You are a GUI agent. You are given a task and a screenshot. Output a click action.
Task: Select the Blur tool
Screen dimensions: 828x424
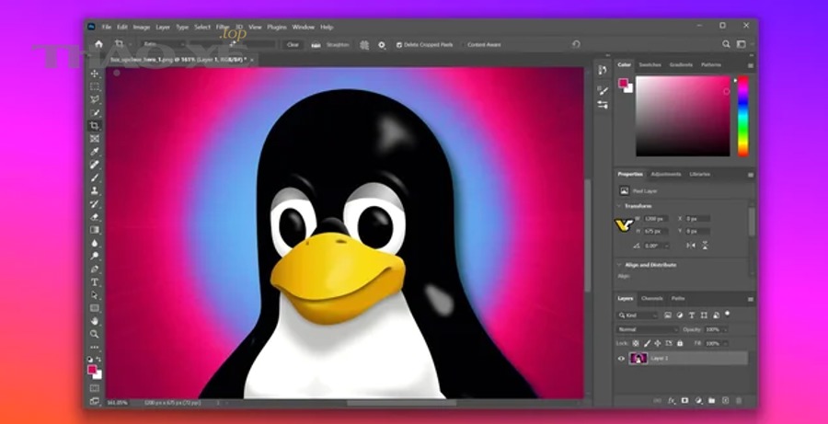pyautogui.click(x=95, y=243)
